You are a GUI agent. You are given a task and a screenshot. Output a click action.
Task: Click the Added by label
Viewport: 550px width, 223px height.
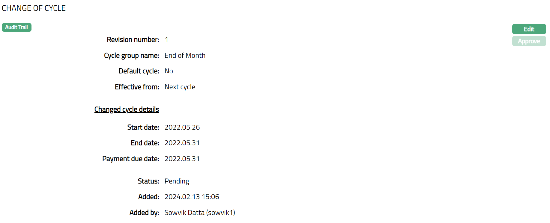144,213
